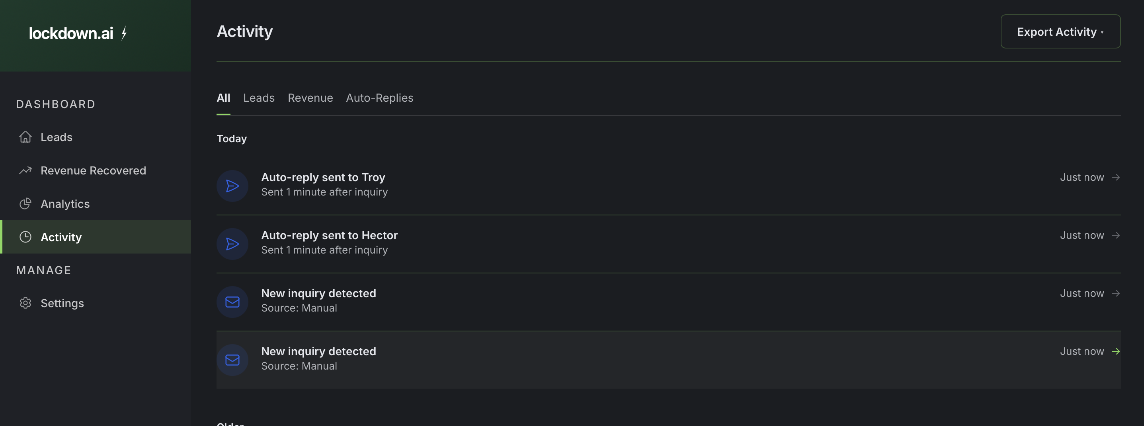The image size is (1144, 426).
Task: Select the Leads home icon in sidebar
Action: [25, 137]
